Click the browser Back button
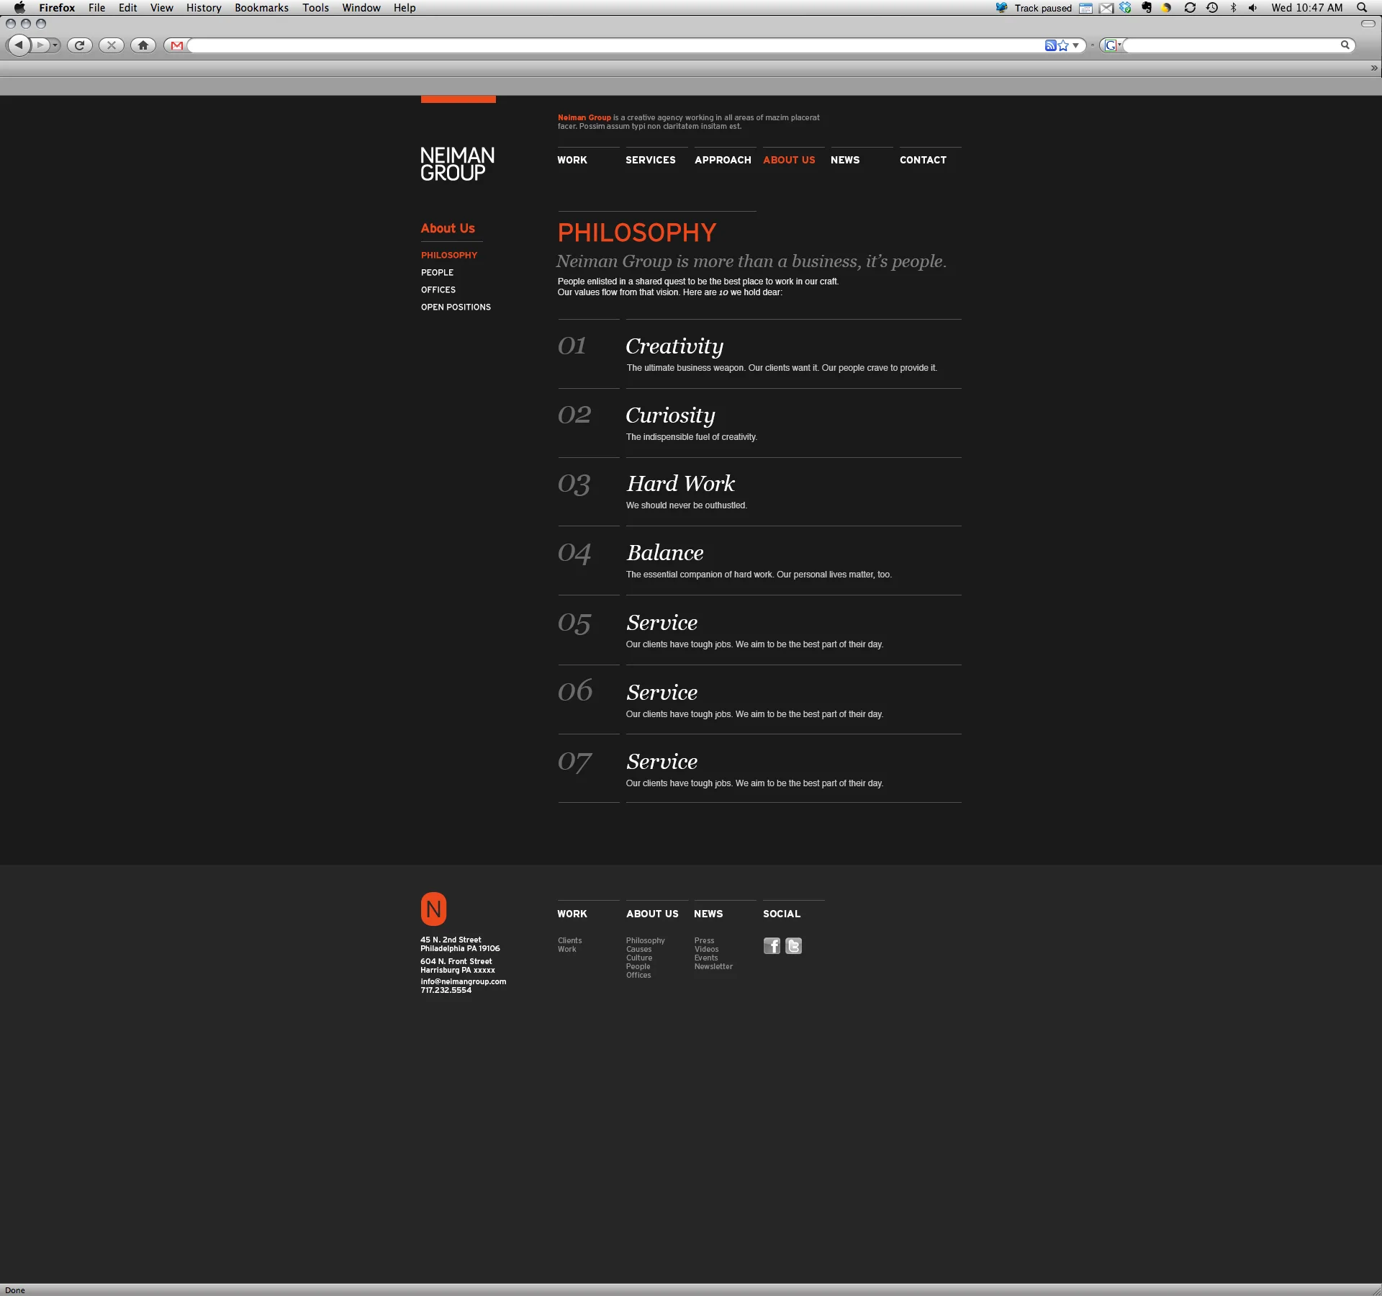 point(19,45)
